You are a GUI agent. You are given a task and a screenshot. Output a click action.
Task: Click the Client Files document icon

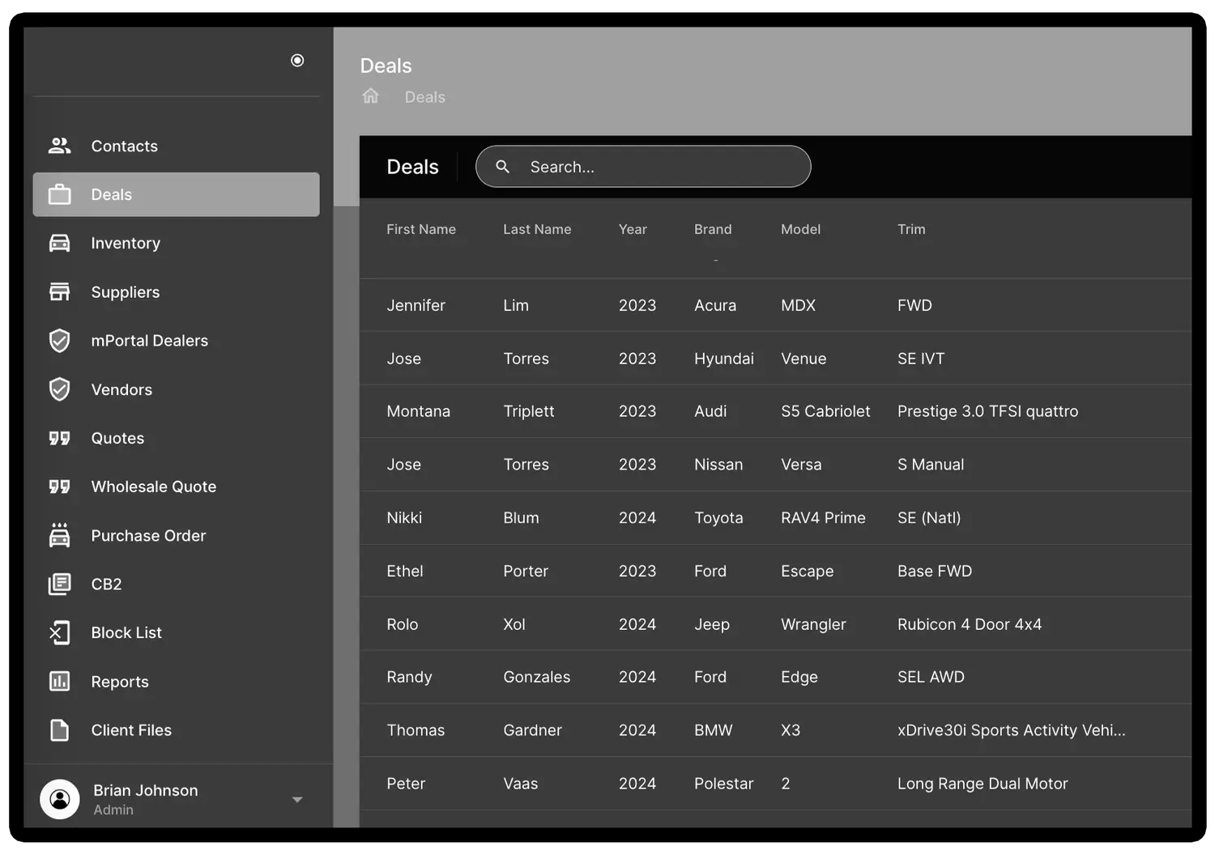click(x=60, y=730)
